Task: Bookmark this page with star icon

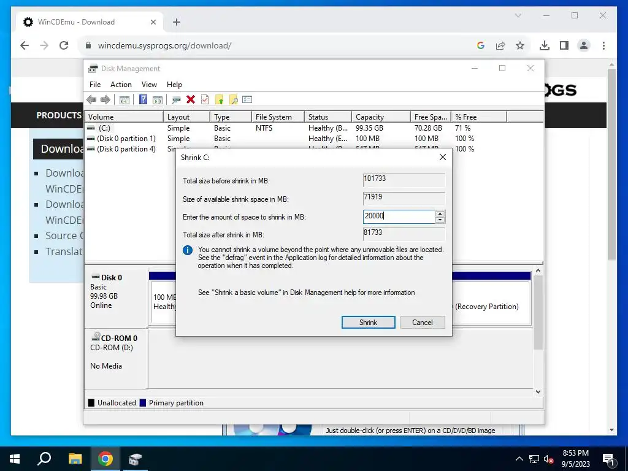Action: coord(520,45)
